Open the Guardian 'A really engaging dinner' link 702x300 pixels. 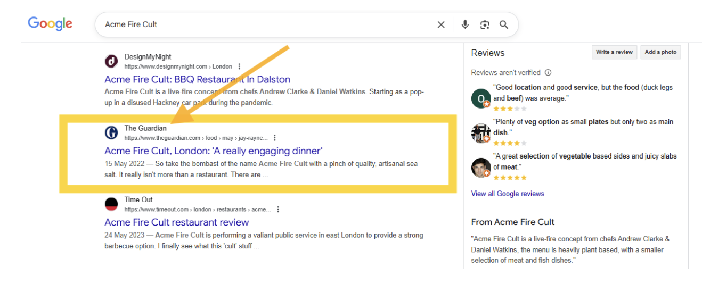[213, 151]
